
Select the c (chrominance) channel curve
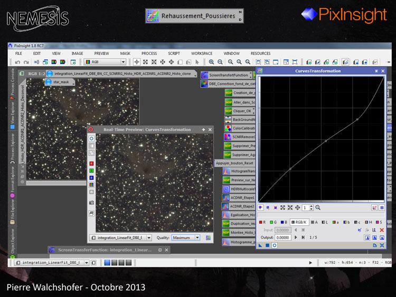357,222
